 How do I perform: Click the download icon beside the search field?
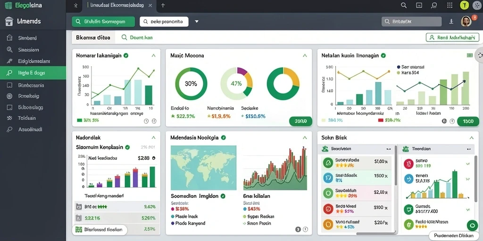[451, 22]
